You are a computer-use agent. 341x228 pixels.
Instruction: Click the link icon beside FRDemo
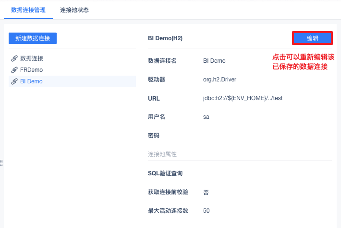(14, 70)
